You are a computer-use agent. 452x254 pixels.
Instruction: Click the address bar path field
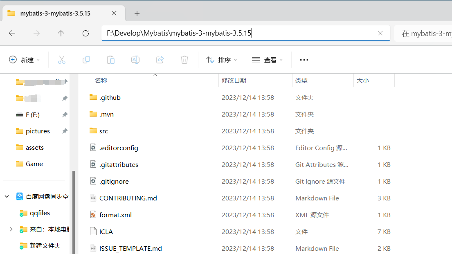(245, 33)
